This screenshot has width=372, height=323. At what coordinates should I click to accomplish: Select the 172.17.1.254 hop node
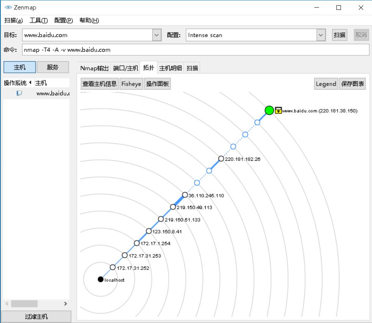click(x=137, y=243)
